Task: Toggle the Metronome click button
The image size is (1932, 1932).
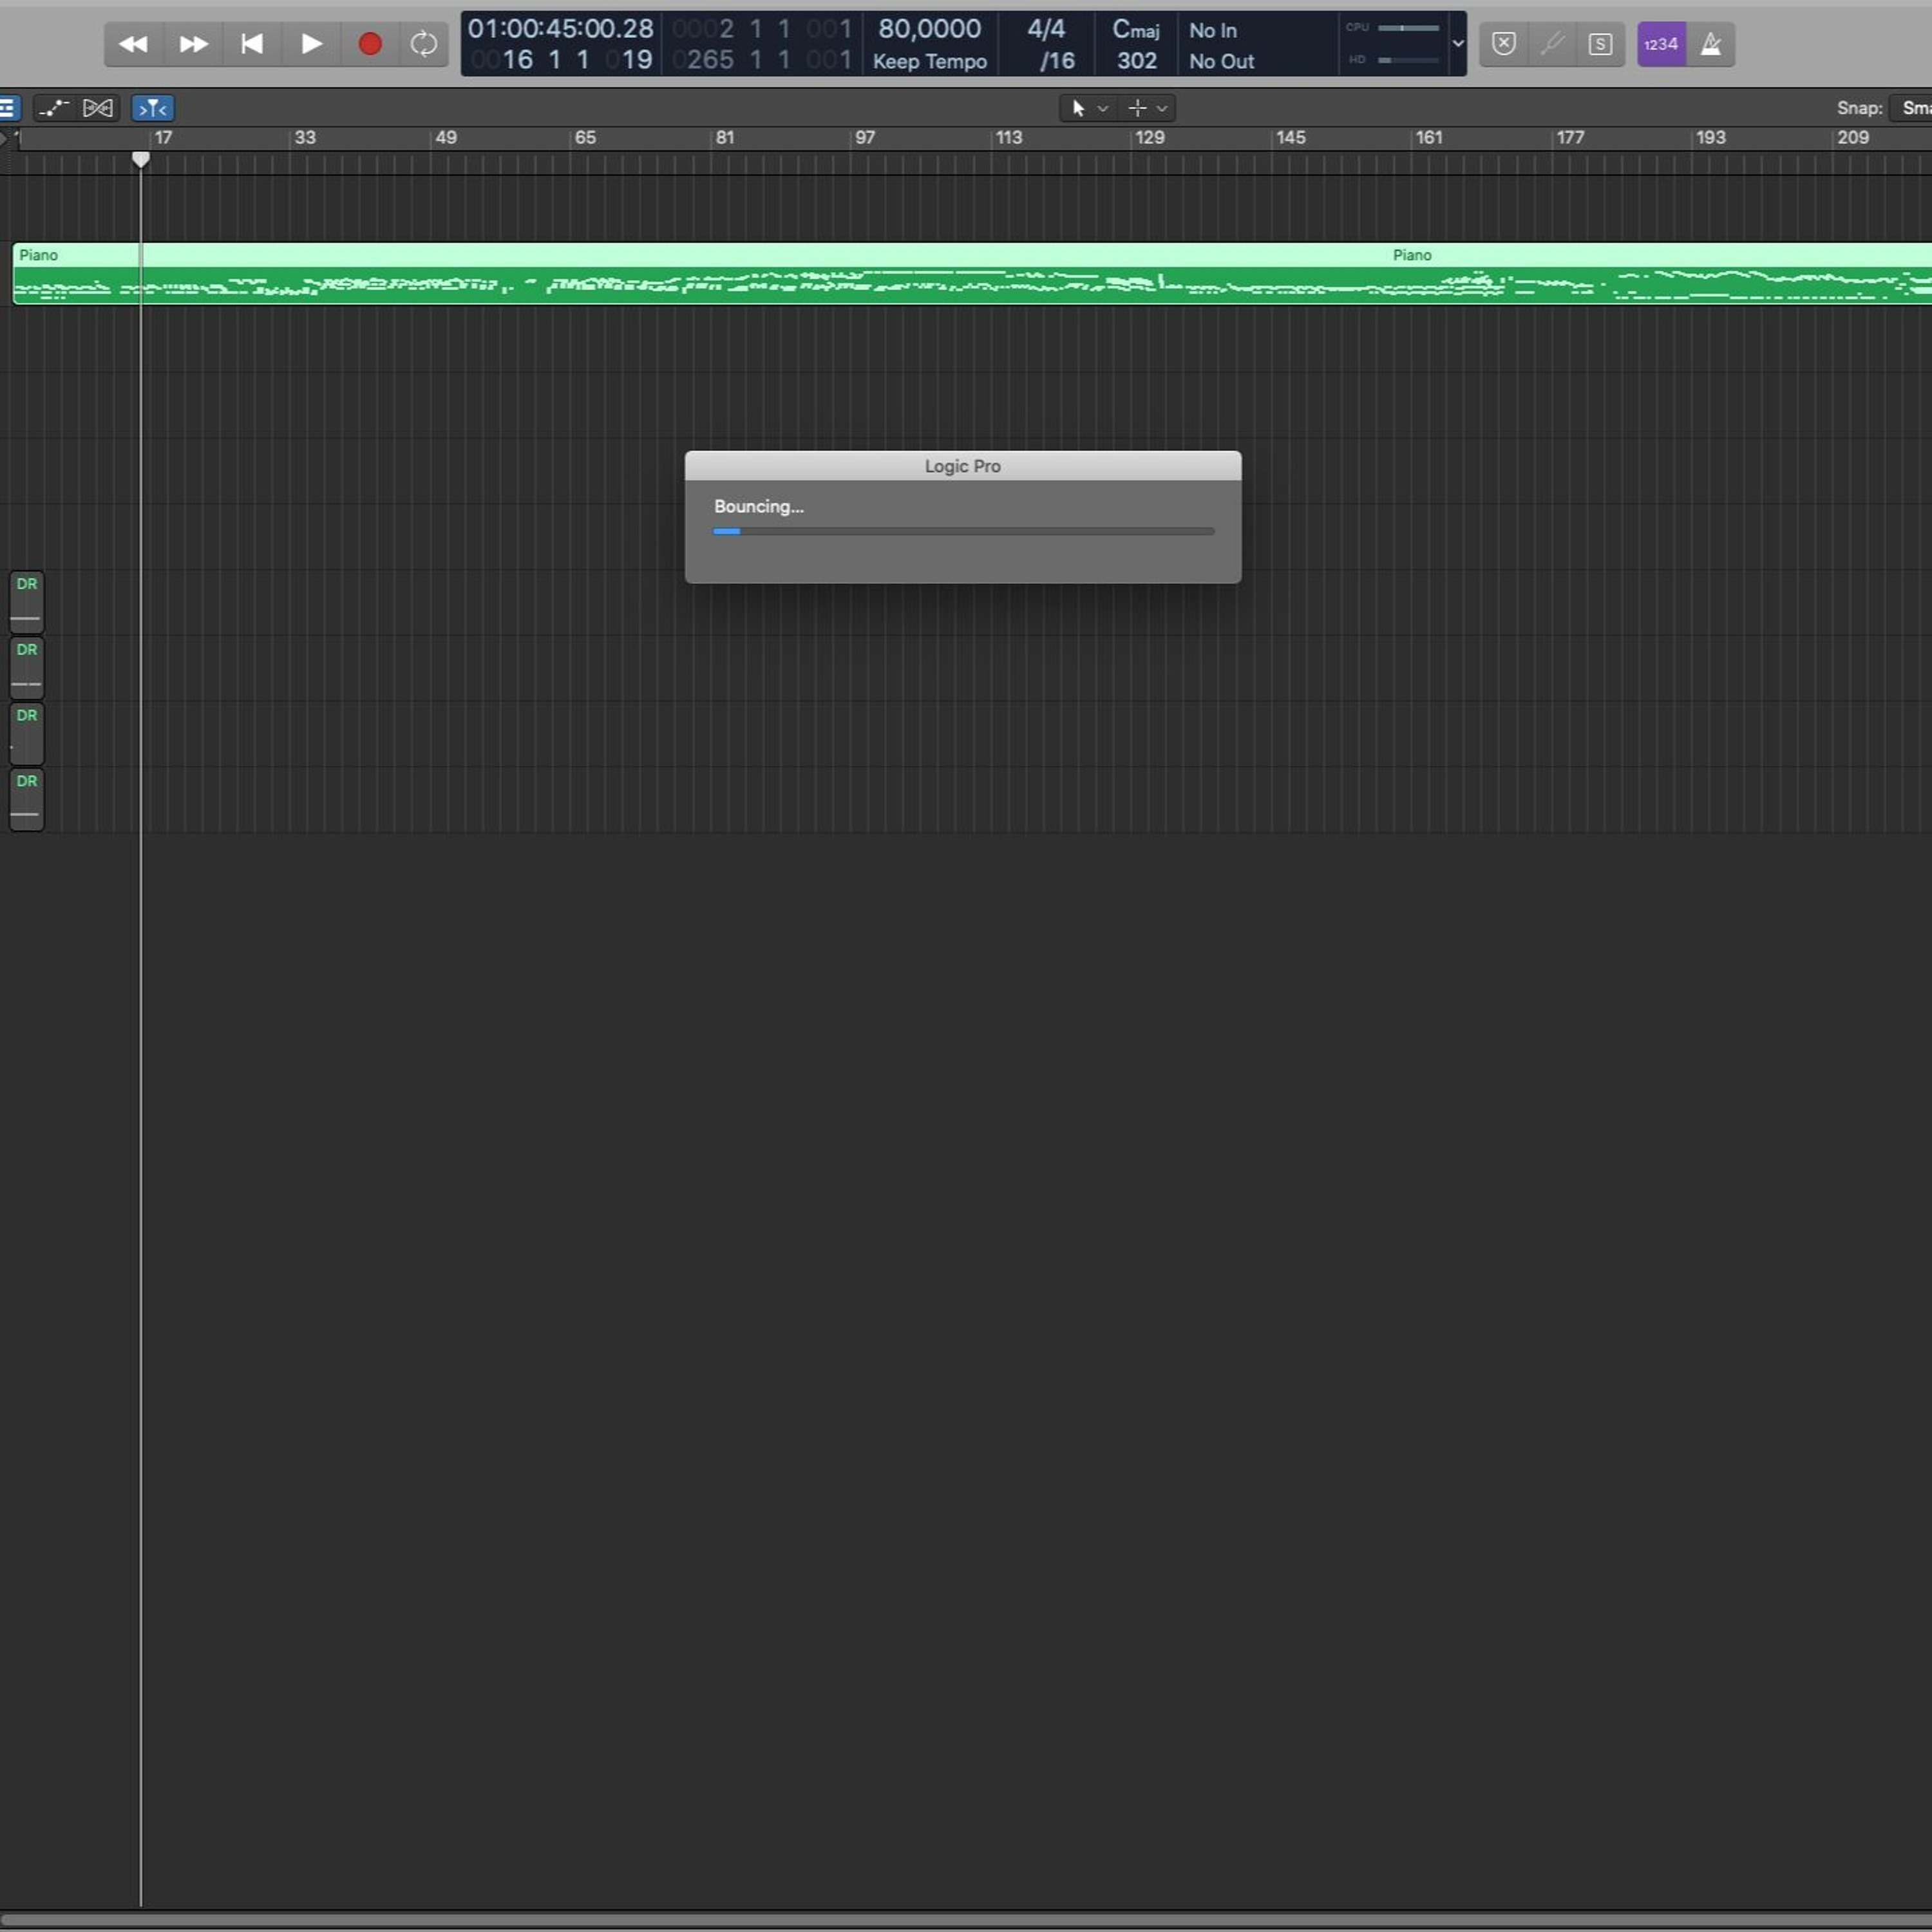Action: click(1711, 44)
